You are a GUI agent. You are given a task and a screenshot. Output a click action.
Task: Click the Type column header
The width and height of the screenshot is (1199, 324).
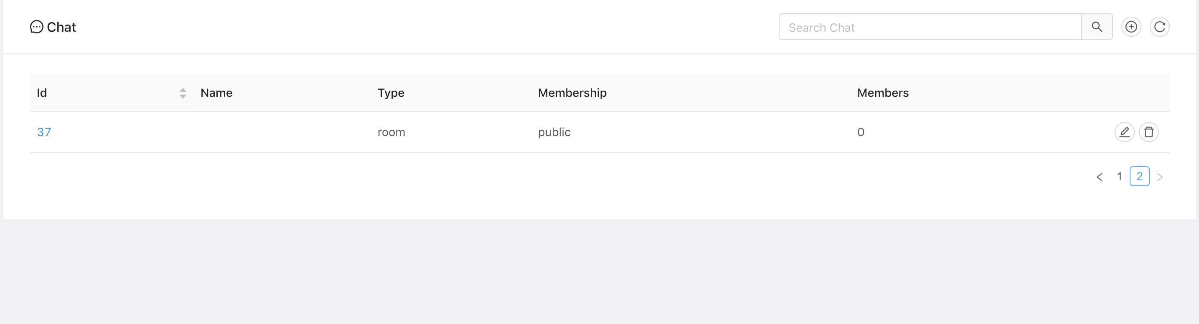391,93
